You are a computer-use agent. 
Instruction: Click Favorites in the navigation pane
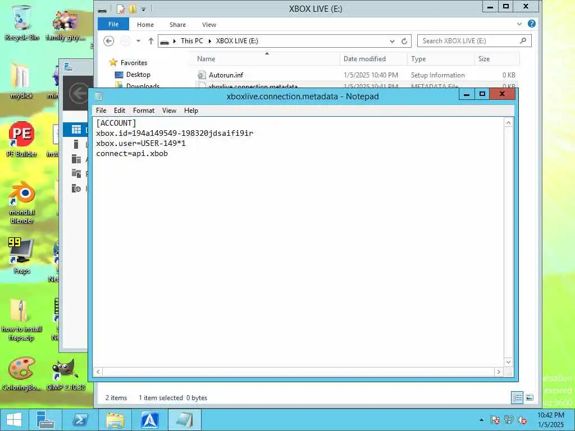(134, 63)
